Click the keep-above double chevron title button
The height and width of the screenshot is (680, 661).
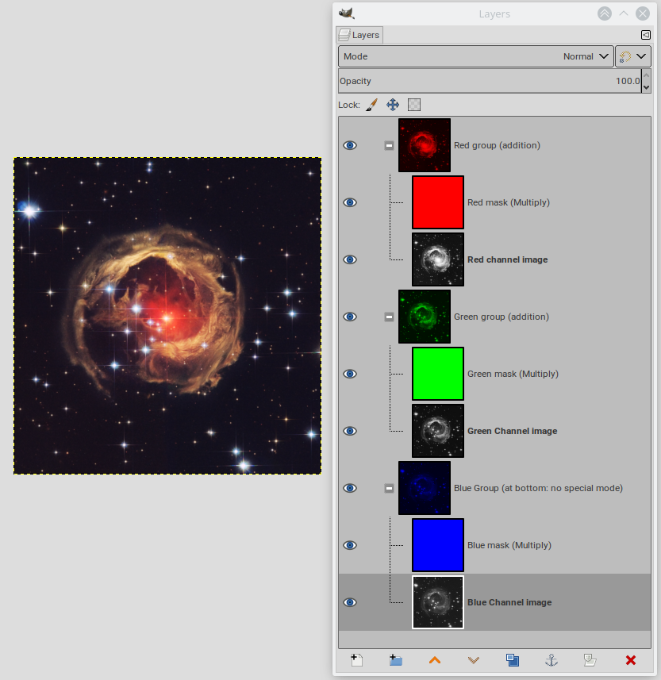click(x=605, y=13)
